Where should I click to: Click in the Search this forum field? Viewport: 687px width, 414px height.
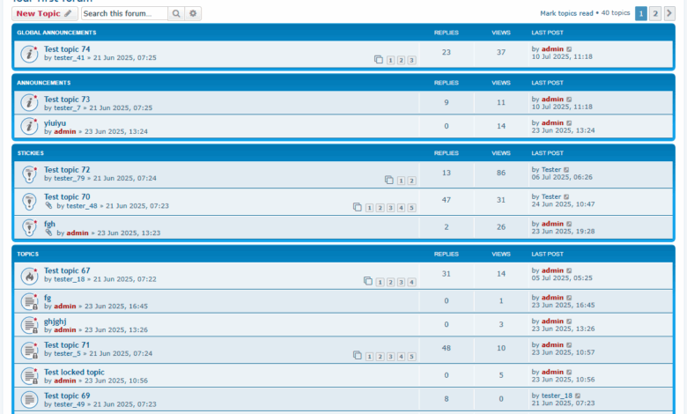(x=124, y=14)
